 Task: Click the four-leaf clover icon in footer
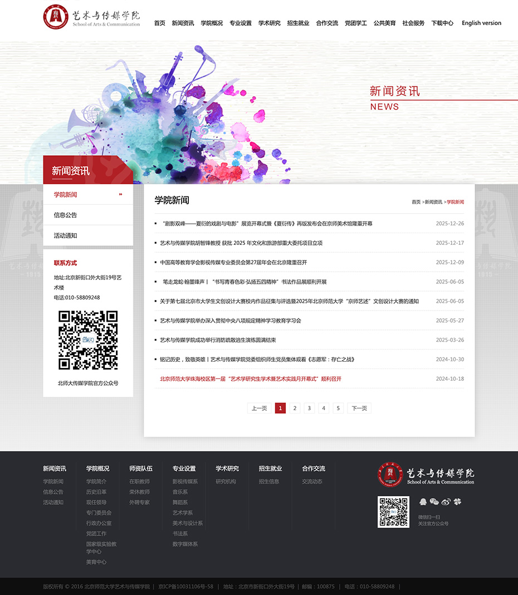tap(457, 501)
